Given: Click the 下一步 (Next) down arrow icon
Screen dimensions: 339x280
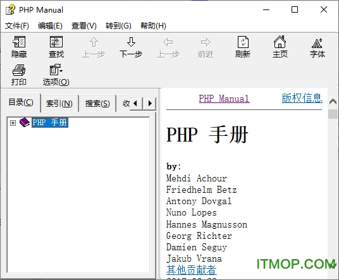Looking at the screenshot, I should [131, 42].
